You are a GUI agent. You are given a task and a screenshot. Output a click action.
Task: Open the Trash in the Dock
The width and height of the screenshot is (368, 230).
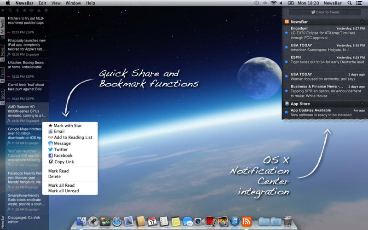click(x=287, y=221)
